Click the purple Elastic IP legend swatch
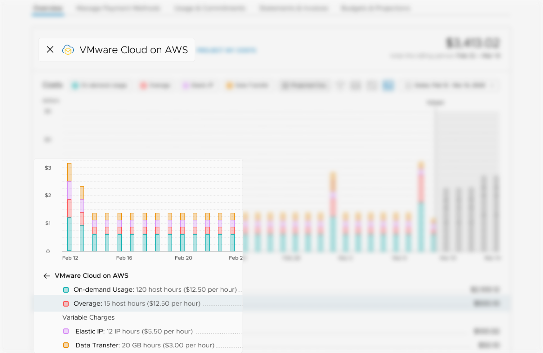 click(x=66, y=331)
